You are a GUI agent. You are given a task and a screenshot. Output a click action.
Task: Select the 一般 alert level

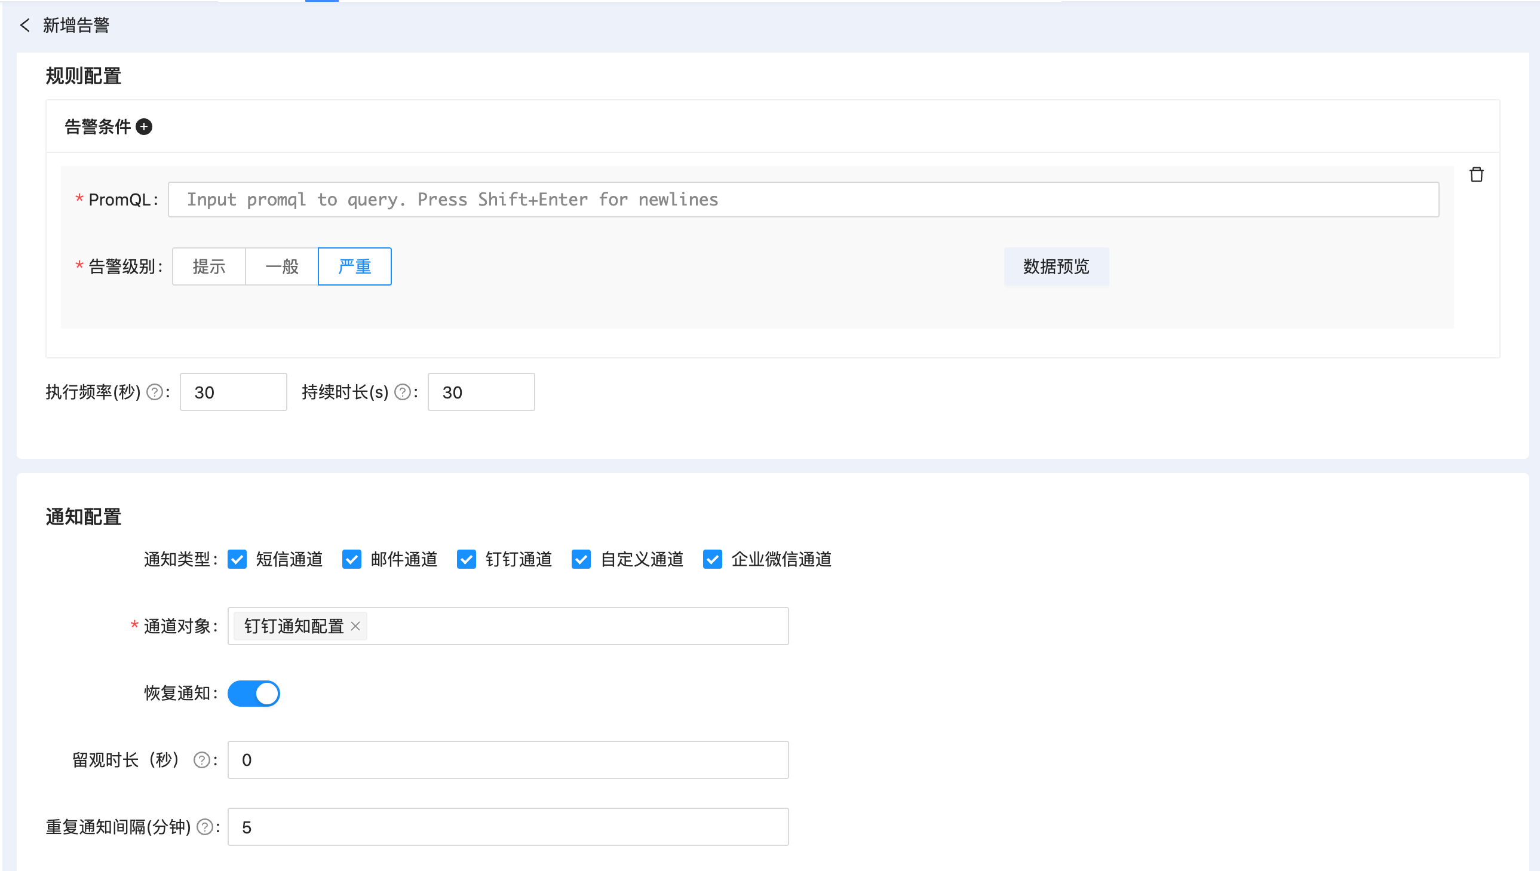coord(282,267)
